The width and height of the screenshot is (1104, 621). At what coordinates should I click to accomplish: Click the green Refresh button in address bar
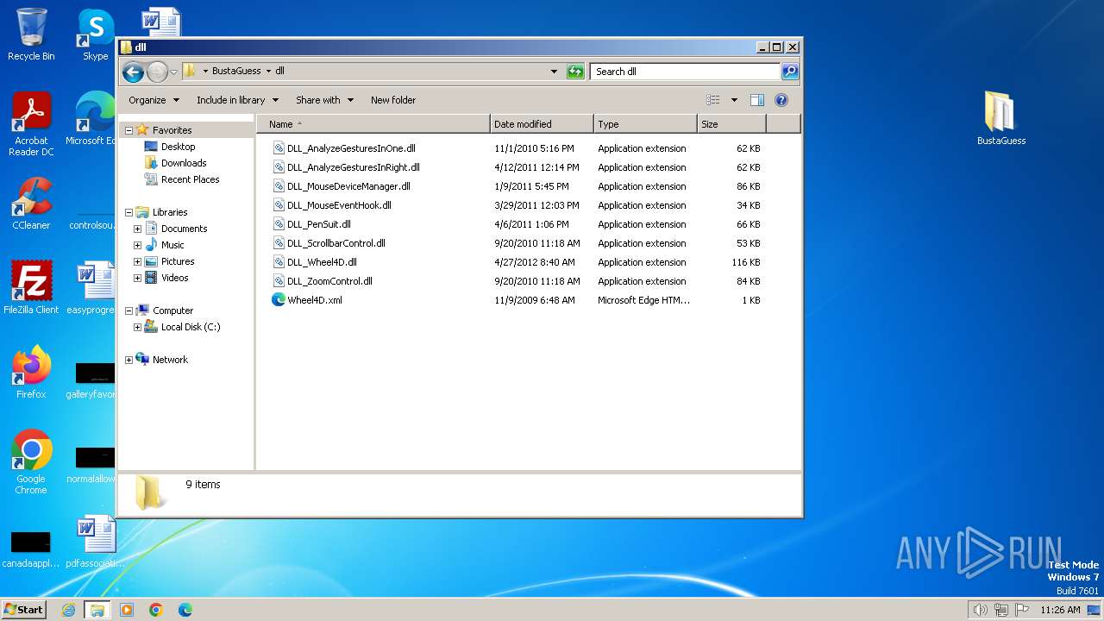[575, 72]
